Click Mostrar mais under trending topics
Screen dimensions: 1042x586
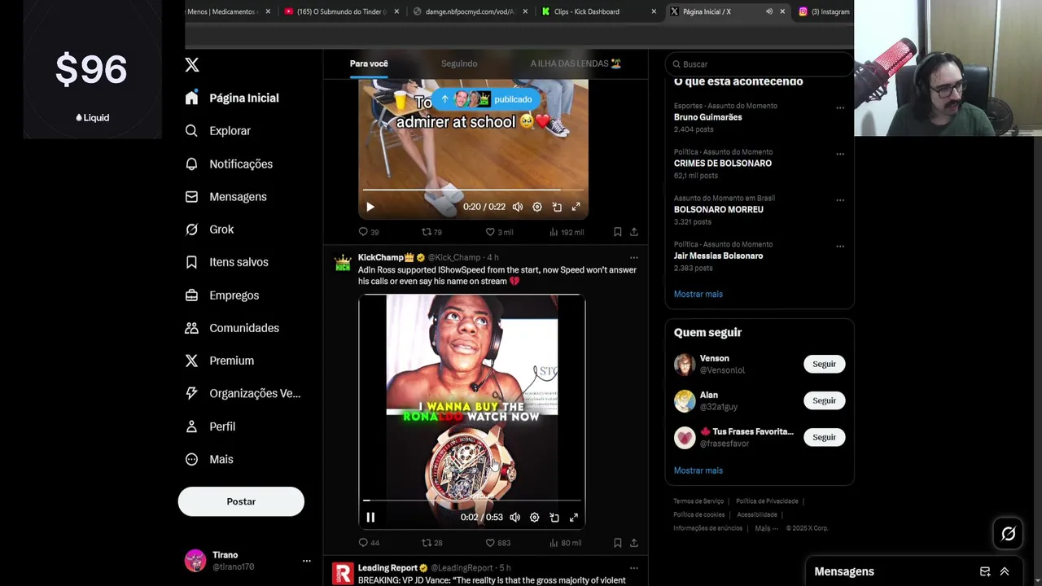(x=698, y=294)
